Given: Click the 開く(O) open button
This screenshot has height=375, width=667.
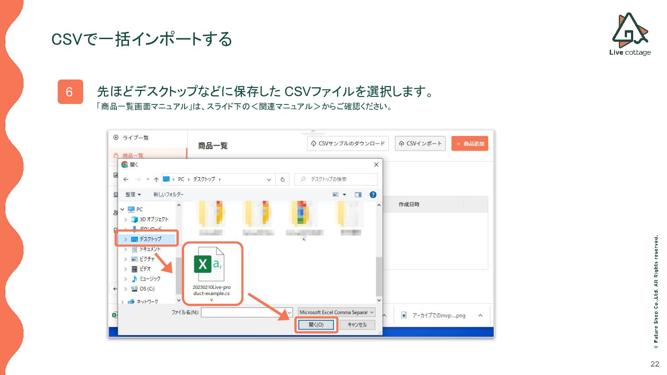Looking at the screenshot, I should 316,325.
